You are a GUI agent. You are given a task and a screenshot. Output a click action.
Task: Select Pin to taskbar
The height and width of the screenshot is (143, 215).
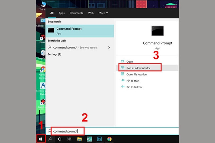147,87
